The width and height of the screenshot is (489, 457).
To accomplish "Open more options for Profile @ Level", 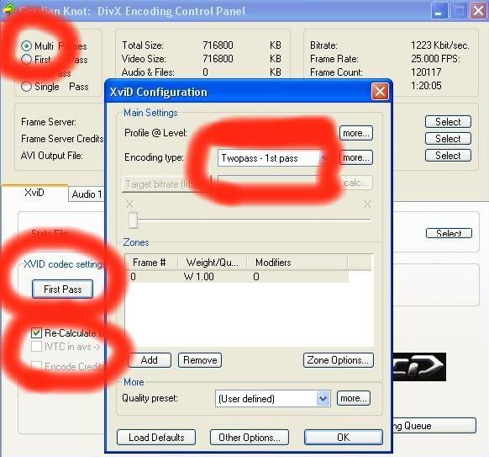I will click(356, 133).
